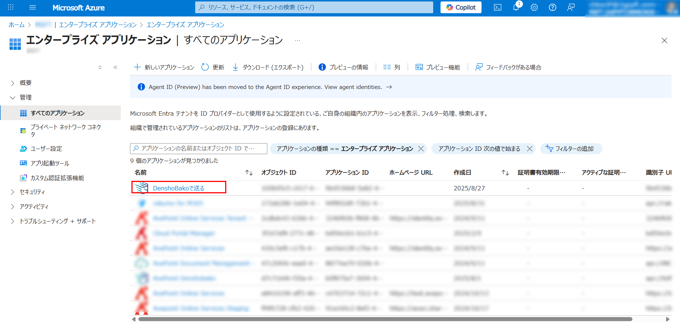Click フィードバックがある場合

click(x=508, y=67)
